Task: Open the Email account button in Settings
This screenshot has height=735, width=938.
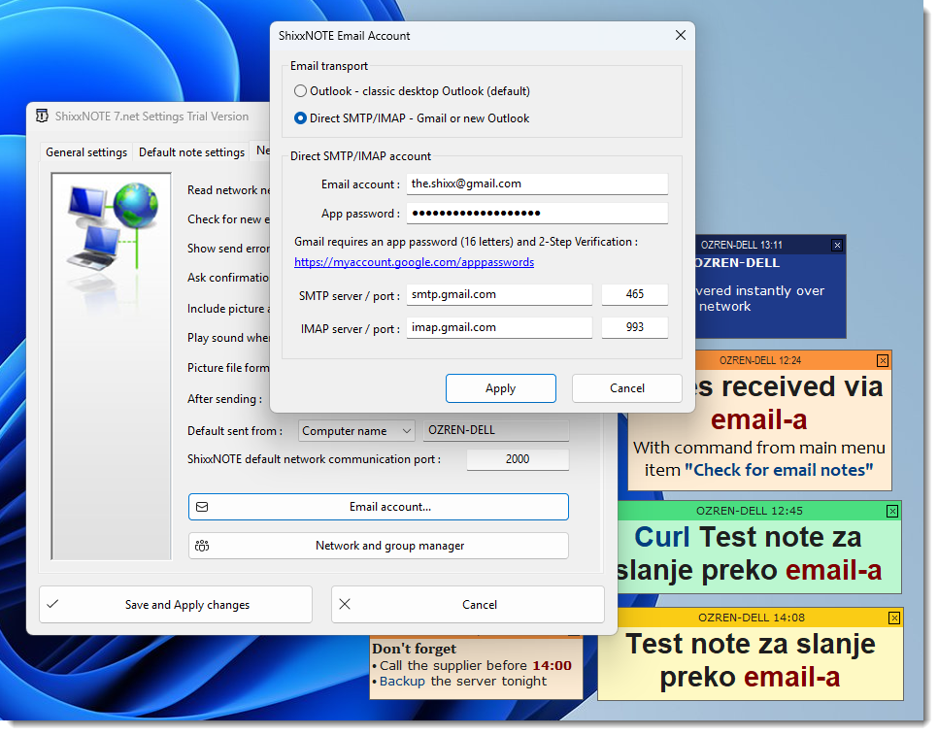Action: pyautogui.click(x=378, y=507)
